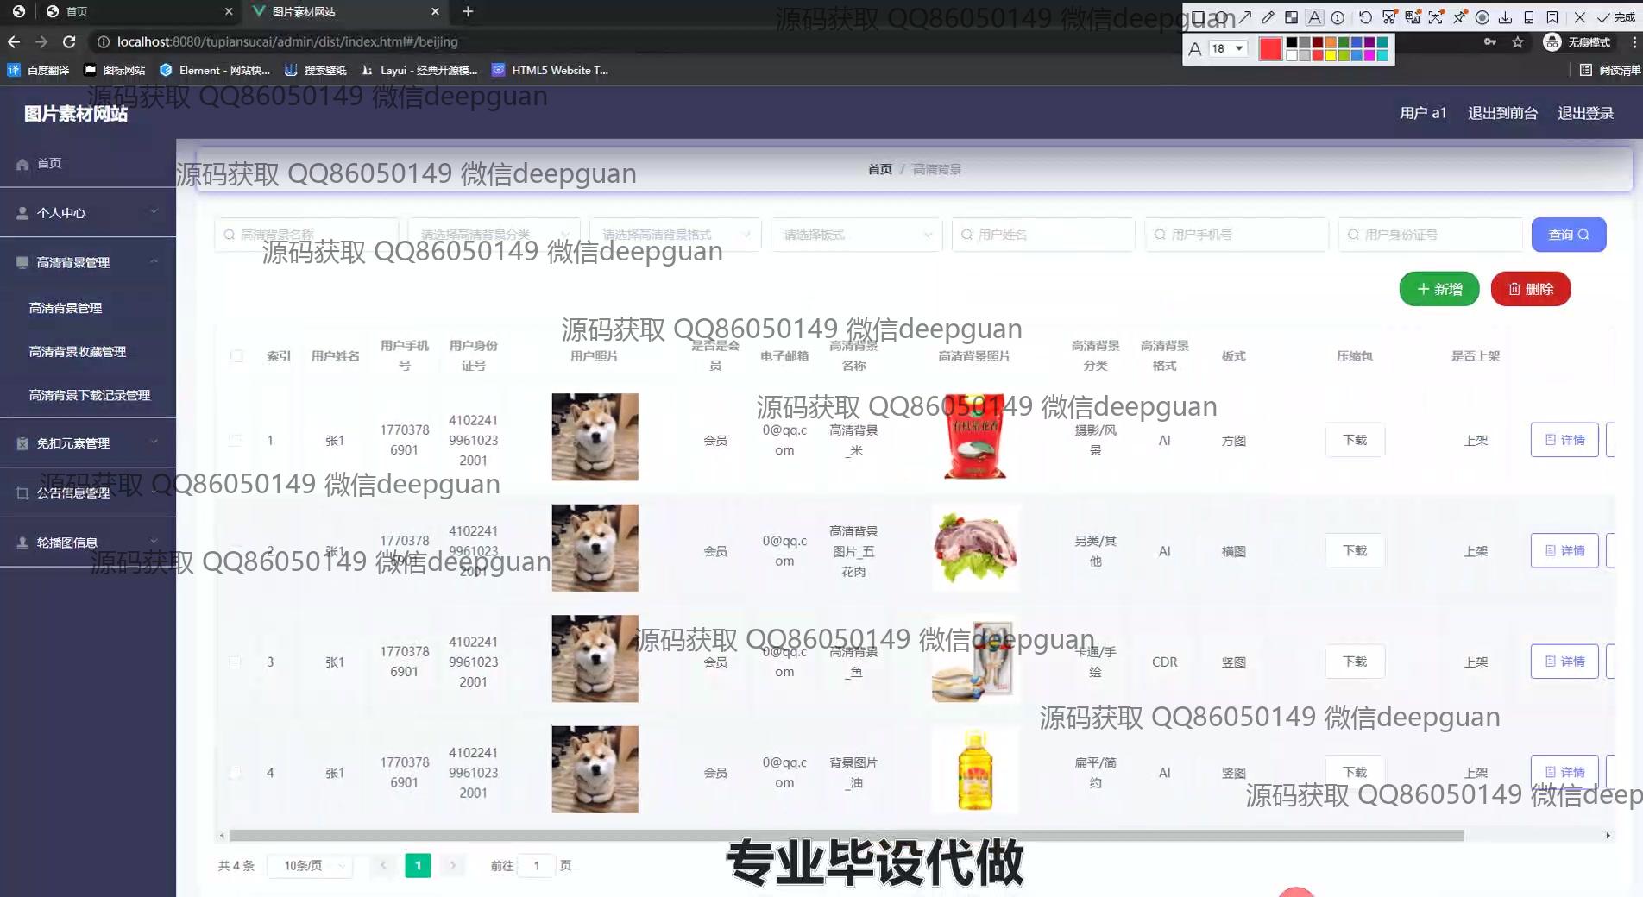This screenshot has height=897, width=1643.
Task: Click 下载 in the 五花肉 row
Action: 1355,550
